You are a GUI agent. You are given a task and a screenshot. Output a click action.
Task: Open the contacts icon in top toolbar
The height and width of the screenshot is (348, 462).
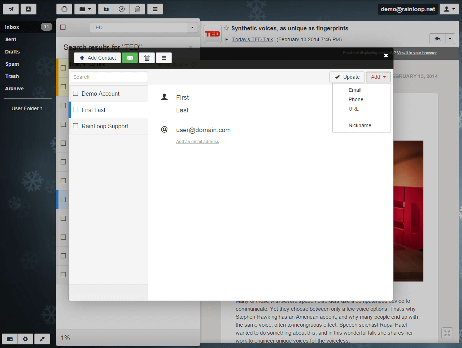[29, 9]
